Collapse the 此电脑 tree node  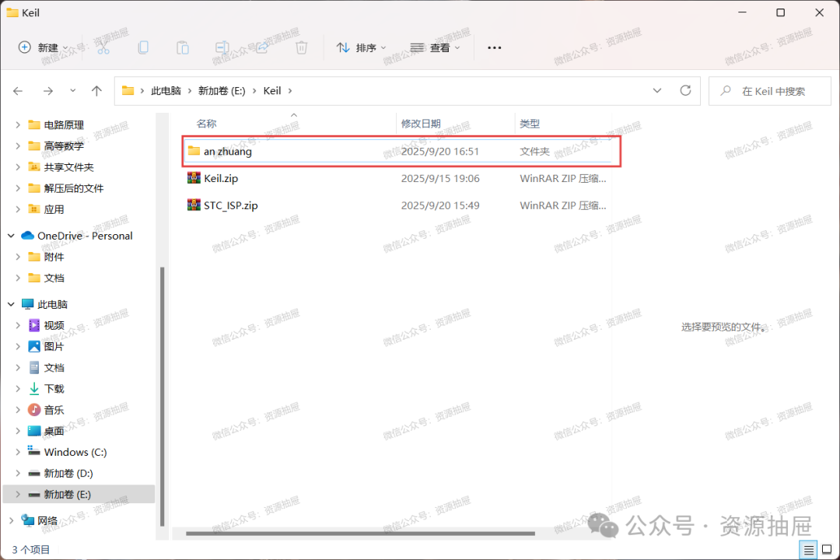[x=11, y=304]
